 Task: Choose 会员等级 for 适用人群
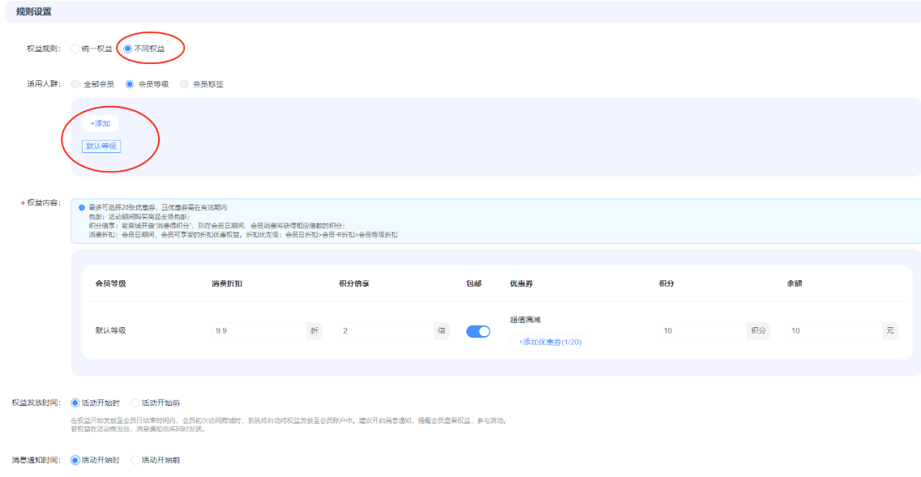130,84
